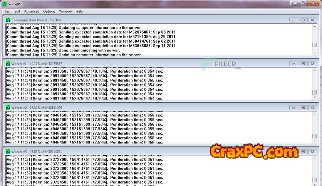Minimize the Worker #2 window
This screenshot has width=322, height=186.
tap(293, 108)
